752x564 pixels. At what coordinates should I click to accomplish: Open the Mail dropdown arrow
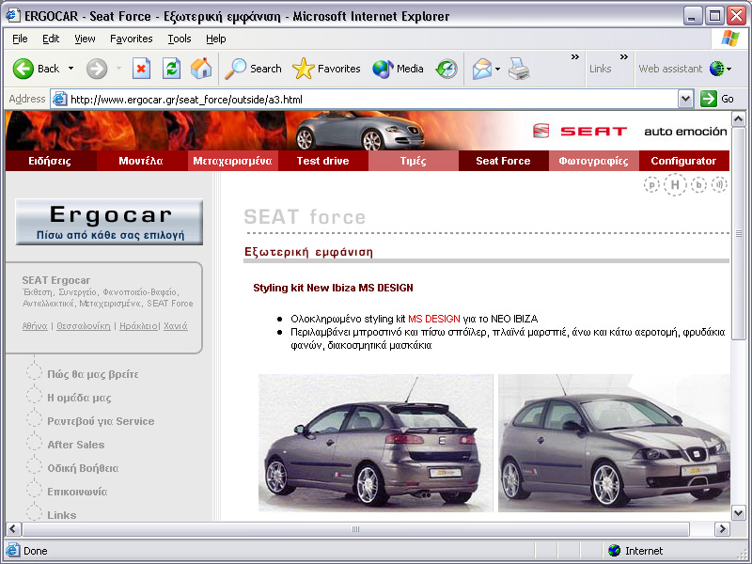tap(497, 69)
